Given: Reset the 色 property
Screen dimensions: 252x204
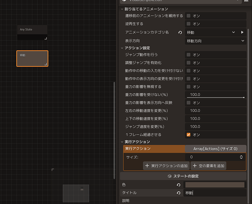Looking at the screenshot, I should point(178,185).
